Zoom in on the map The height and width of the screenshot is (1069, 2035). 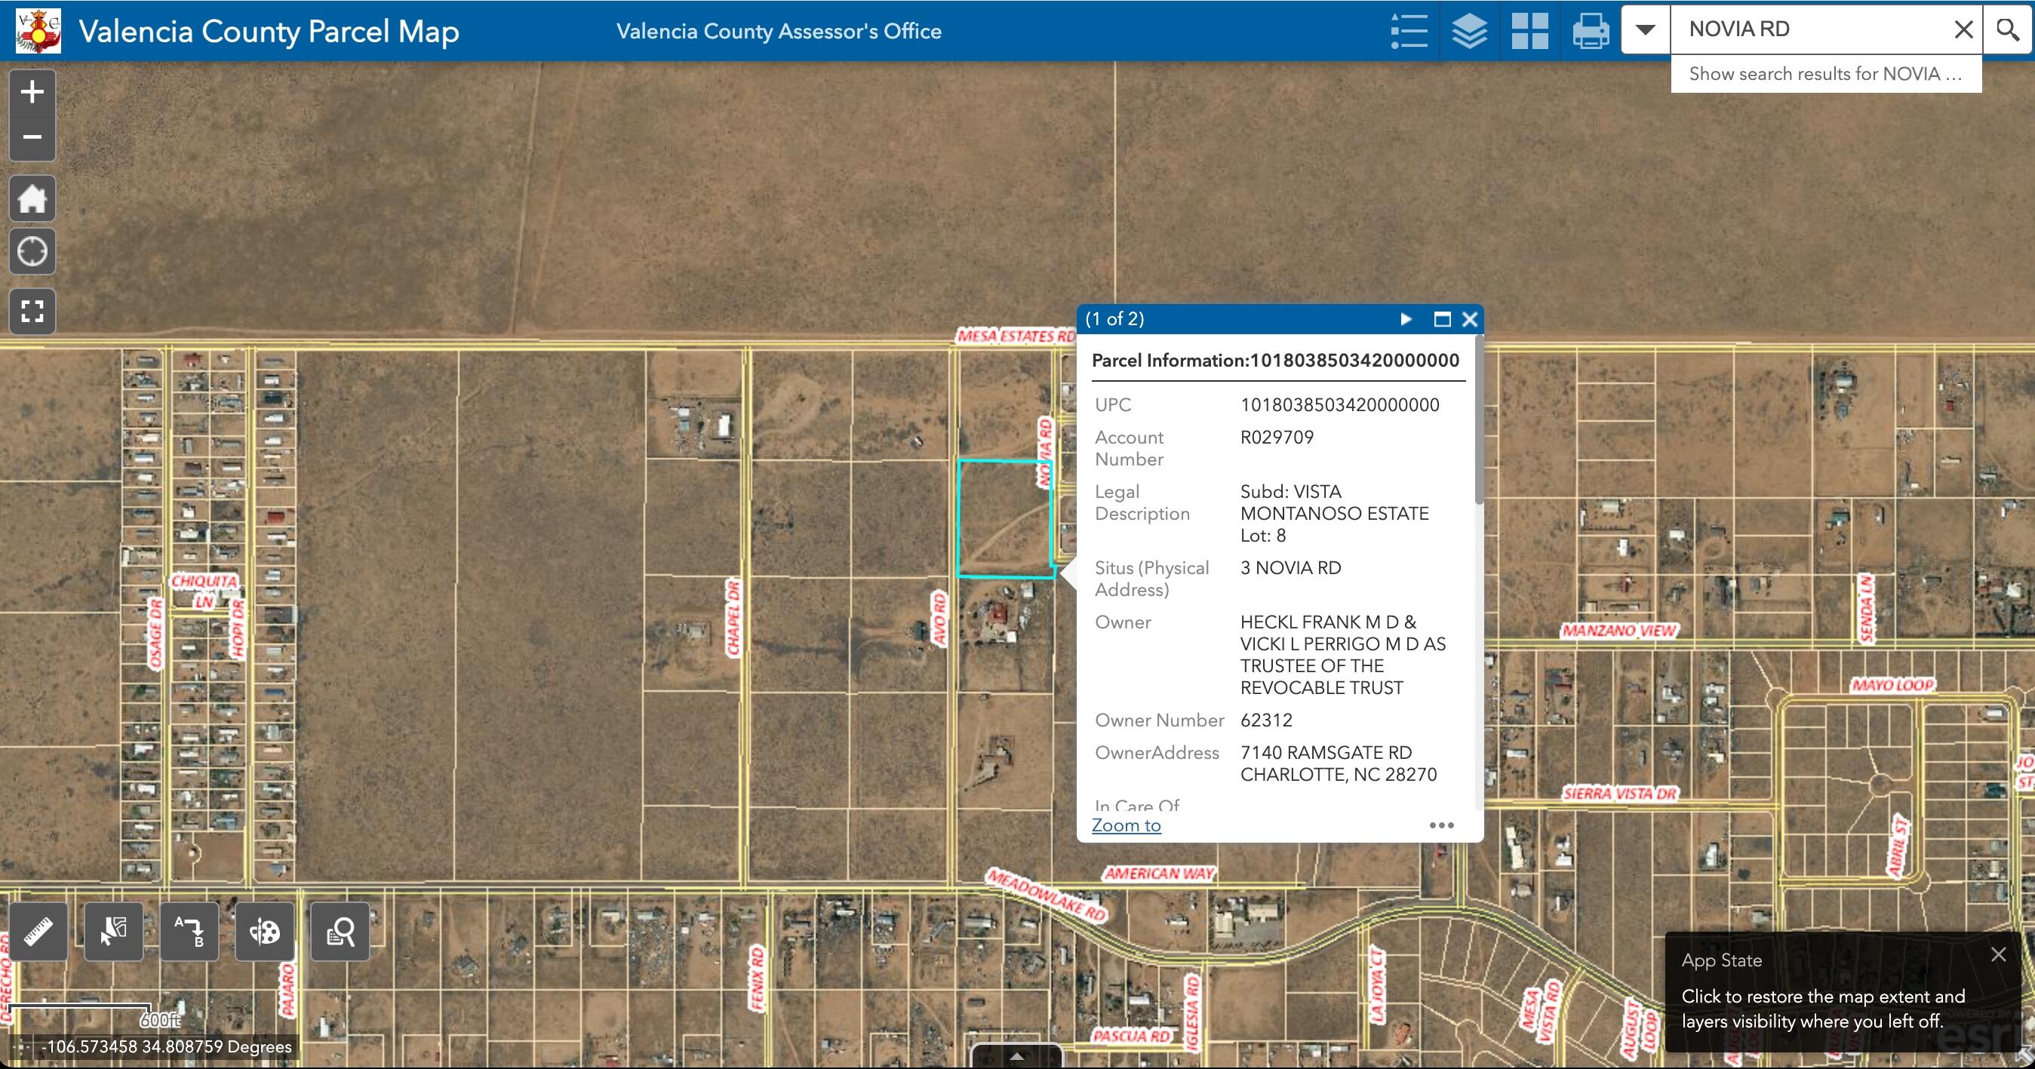coord(32,91)
